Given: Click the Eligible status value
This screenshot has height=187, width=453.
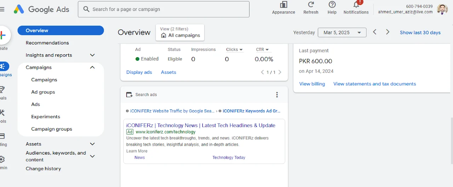Looking at the screenshot, I should click(x=175, y=59).
